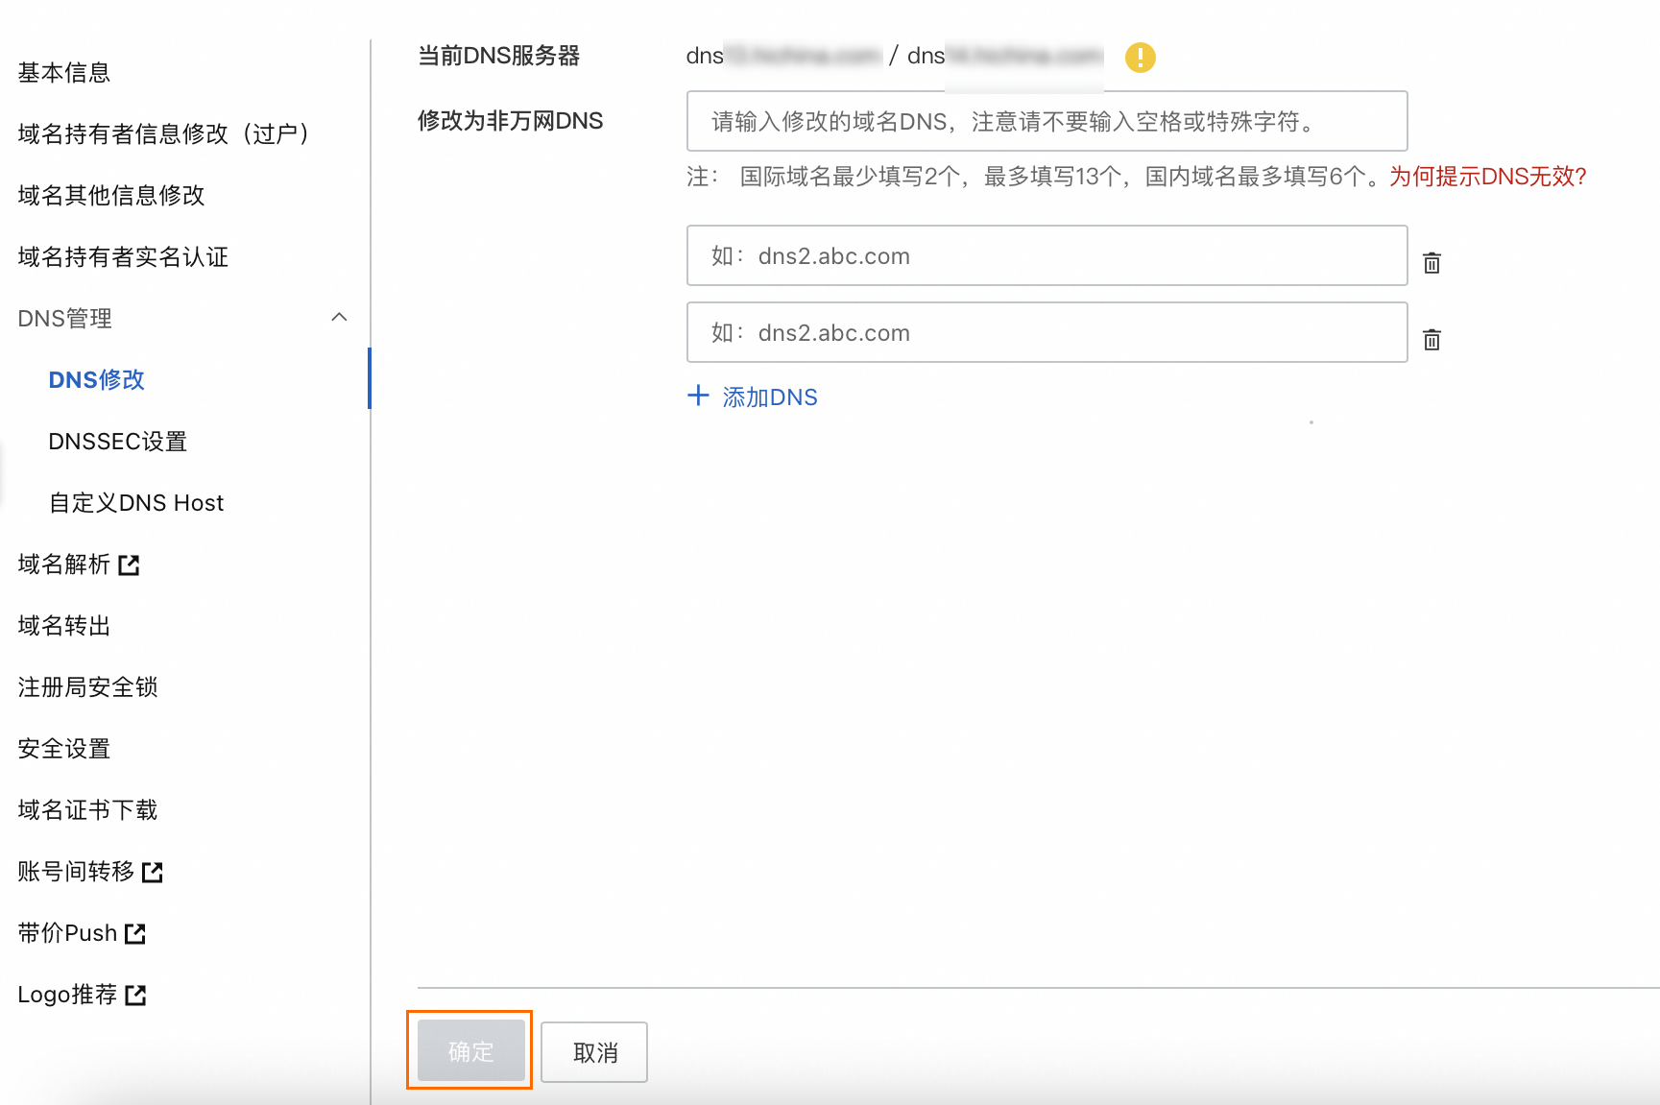Click the plus icon to add DNS
The height and width of the screenshot is (1105, 1660).
698,396
